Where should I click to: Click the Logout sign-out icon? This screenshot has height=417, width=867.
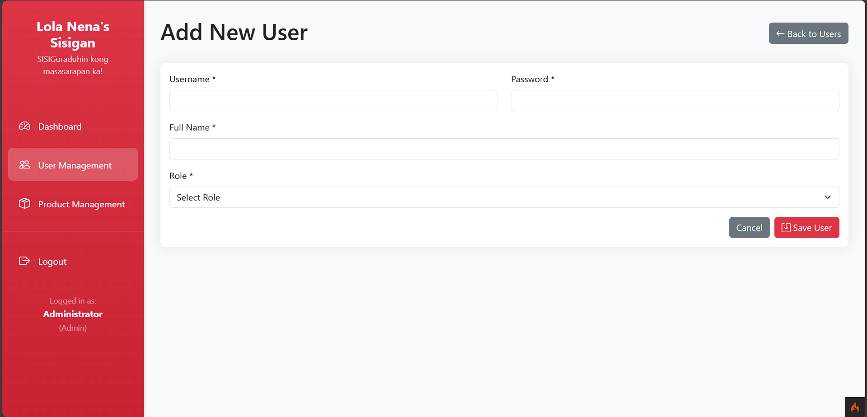point(25,261)
